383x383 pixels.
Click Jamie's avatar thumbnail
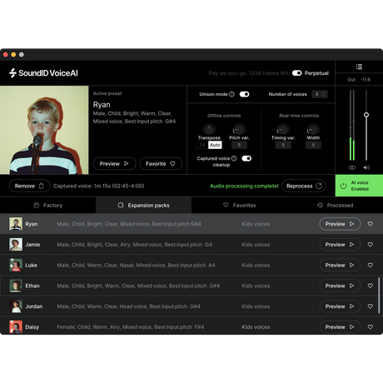point(16,245)
